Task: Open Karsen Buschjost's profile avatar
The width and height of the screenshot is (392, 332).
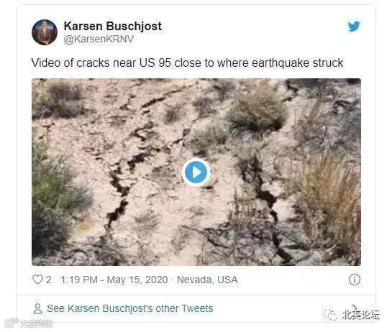Action: (45, 32)
